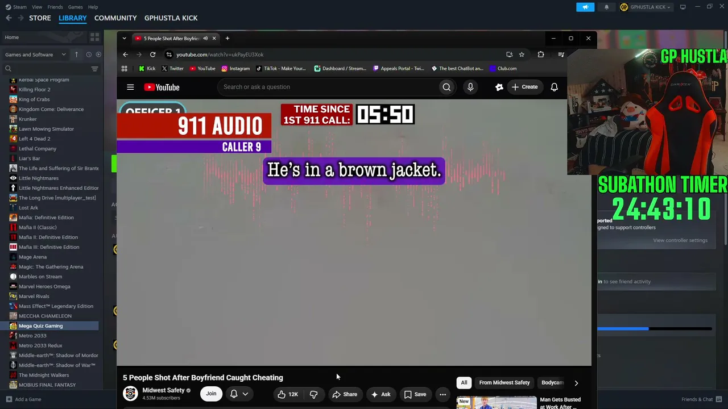This screenshot has height=409, width=728.
Task: Start voice search with the microphone icon
Action: pyautogui.click(x=470, y=87)
